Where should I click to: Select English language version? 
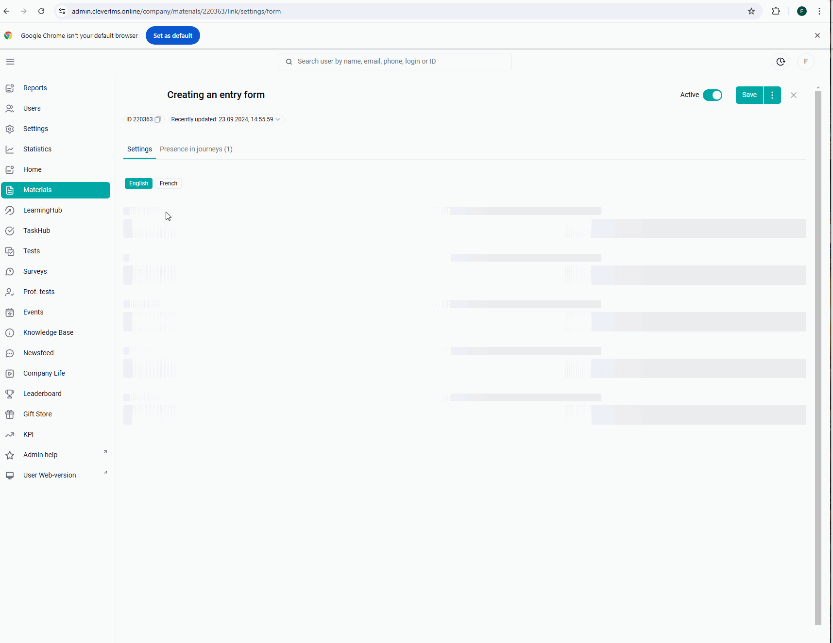[138, 183]
